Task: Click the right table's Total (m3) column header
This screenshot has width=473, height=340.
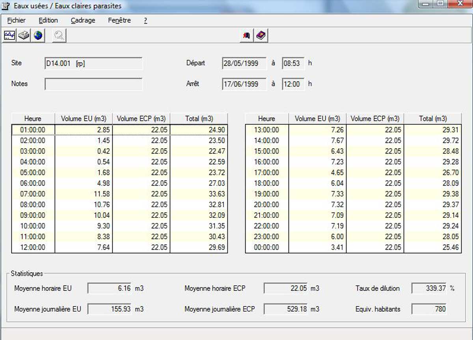Action: [x=432, y=119]
